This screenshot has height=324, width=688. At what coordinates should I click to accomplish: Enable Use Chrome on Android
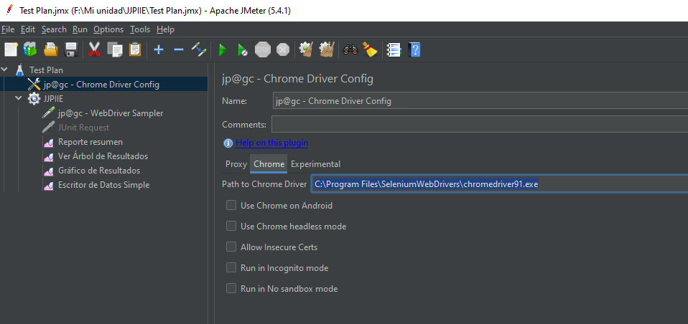click(231, 205)
